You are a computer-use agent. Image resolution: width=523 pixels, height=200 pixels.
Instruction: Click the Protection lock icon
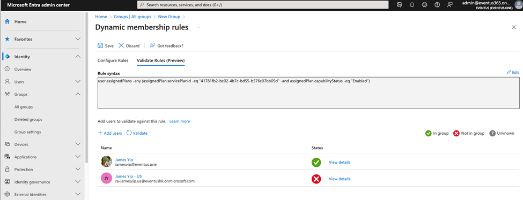[8, 170]
